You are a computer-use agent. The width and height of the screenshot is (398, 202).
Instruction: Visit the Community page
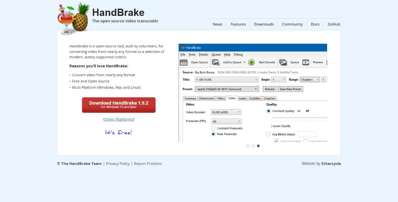point(292,24)
